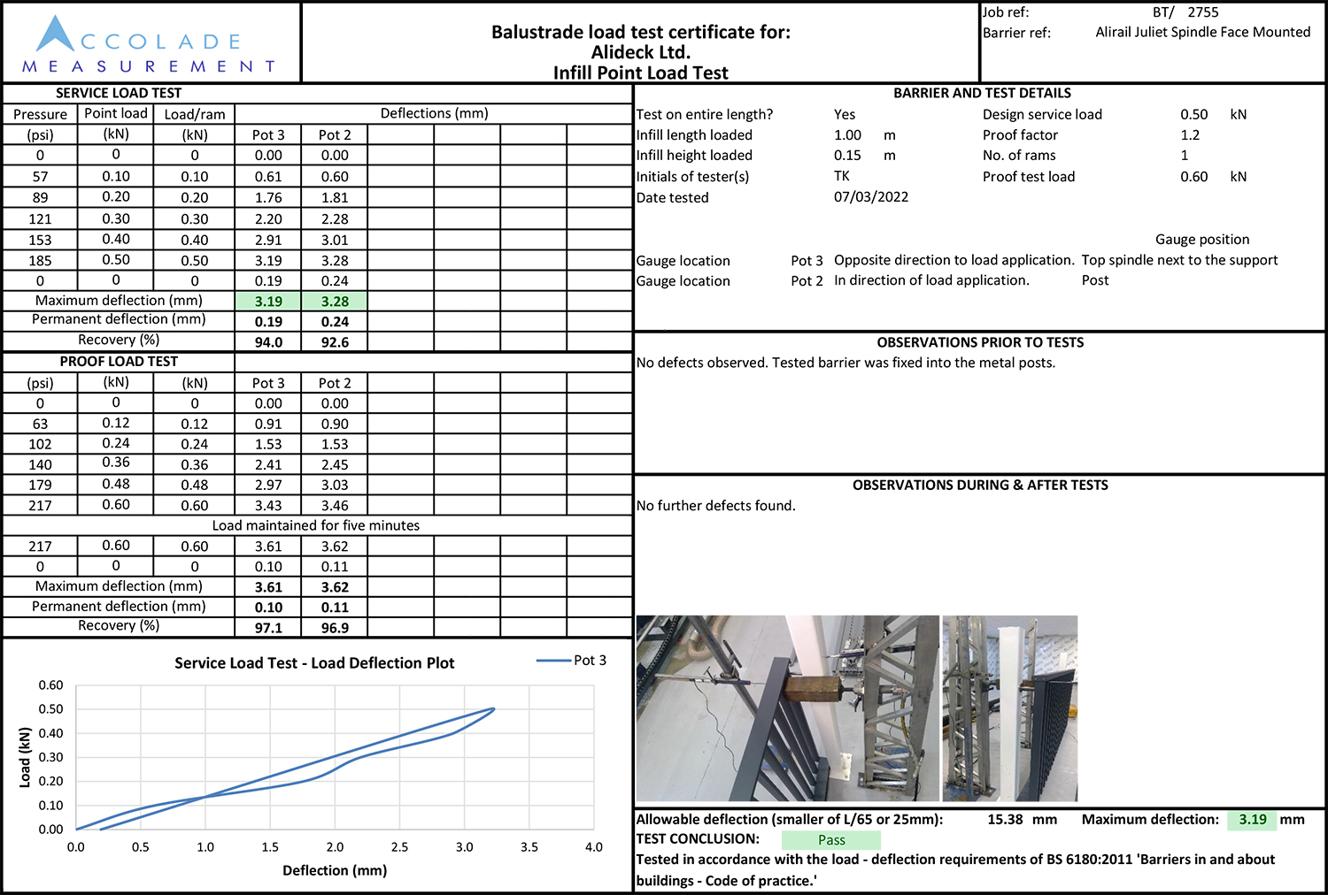Viewport: 1328px width, 895px height.
Task: Click 'In direction of load application.' text
Action: coord(931,280)
